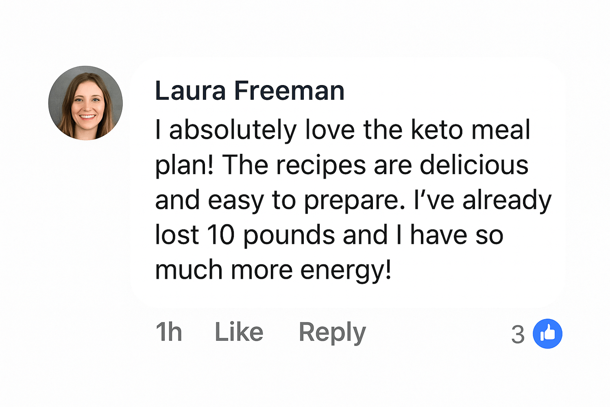610x407 pixels.
Task: Click the word "already" in the comment
Action: coord(507,201)
